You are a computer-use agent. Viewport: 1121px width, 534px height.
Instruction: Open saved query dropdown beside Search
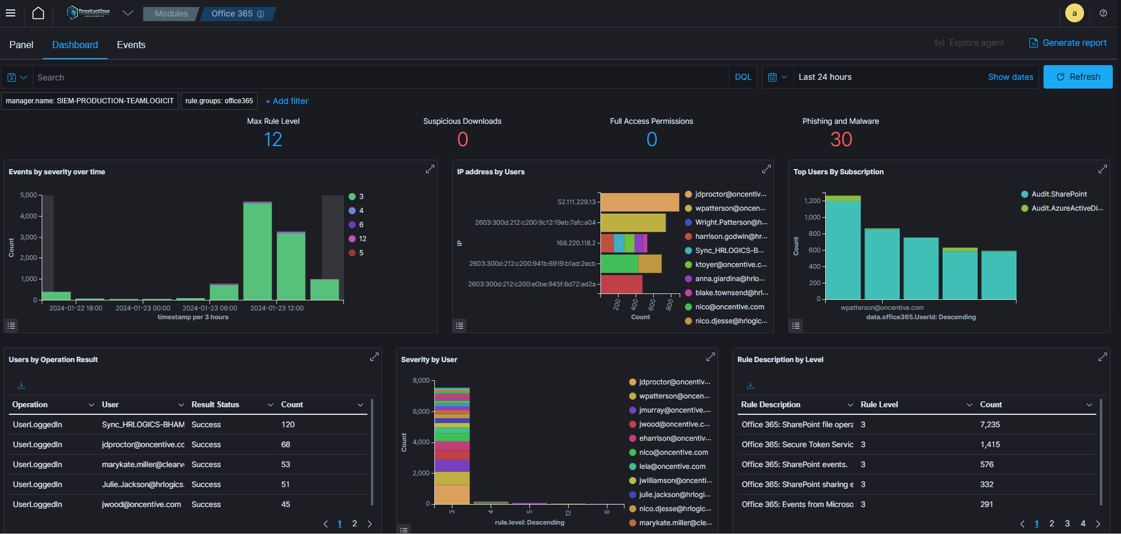tap(17, 77)
